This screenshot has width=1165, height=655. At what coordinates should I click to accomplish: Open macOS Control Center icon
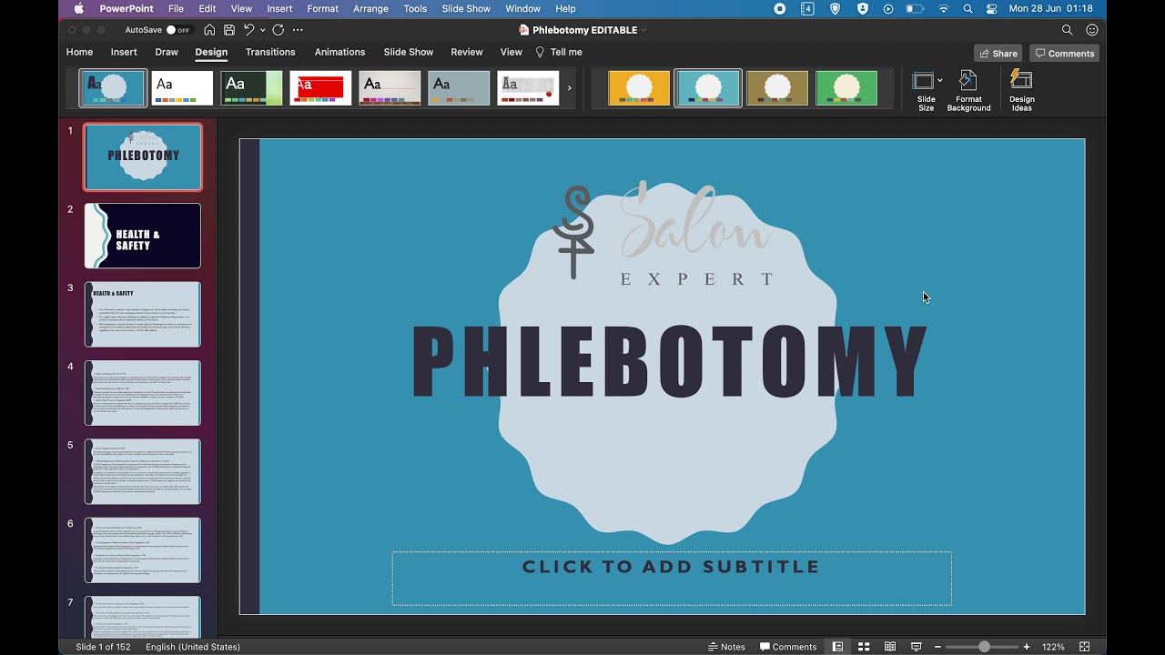click(991, 8)
